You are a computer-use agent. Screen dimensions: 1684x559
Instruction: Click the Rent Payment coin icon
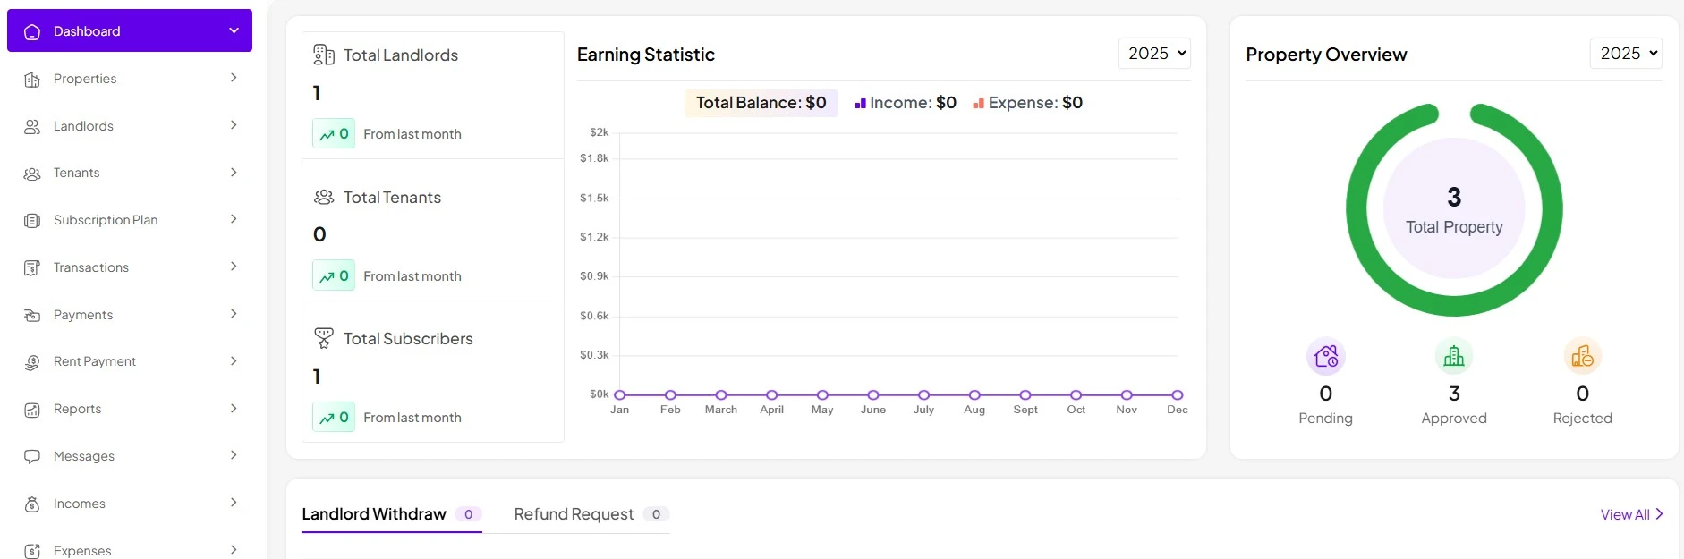pos(32,362)
